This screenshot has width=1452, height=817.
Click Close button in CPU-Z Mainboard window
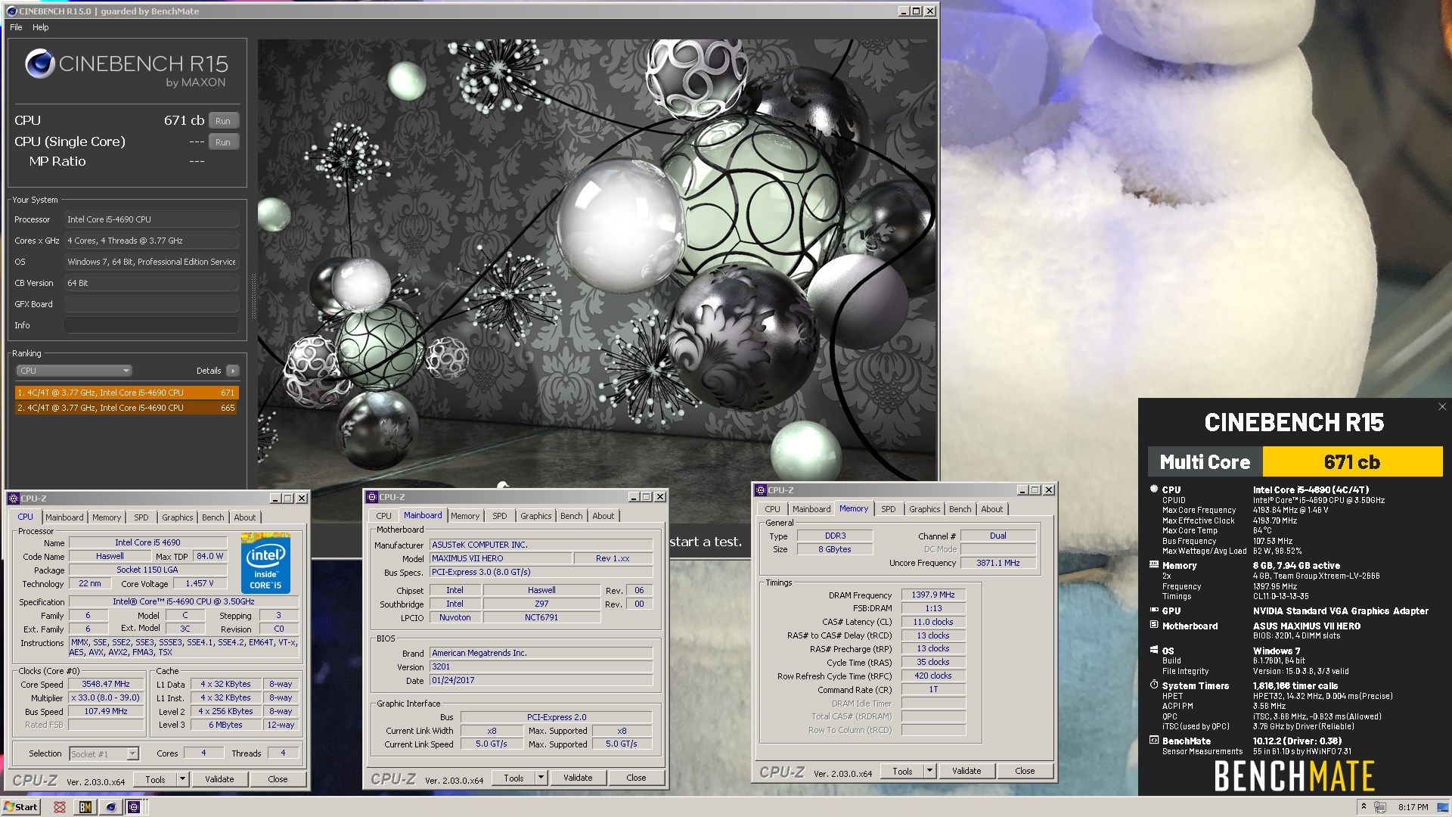636,778
